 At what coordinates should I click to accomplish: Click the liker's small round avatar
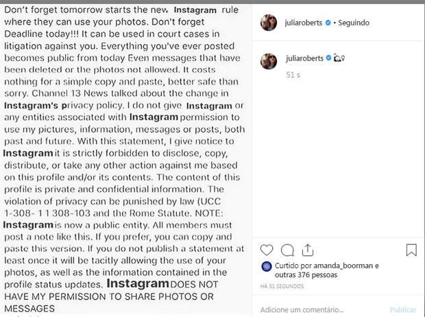pos(267,266)
